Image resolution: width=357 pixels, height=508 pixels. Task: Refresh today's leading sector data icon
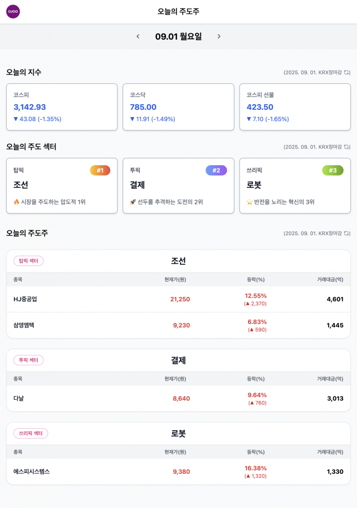347,147
